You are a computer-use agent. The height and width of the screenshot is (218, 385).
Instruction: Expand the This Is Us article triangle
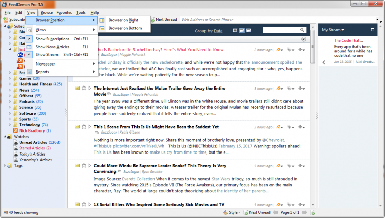[90, 127]
